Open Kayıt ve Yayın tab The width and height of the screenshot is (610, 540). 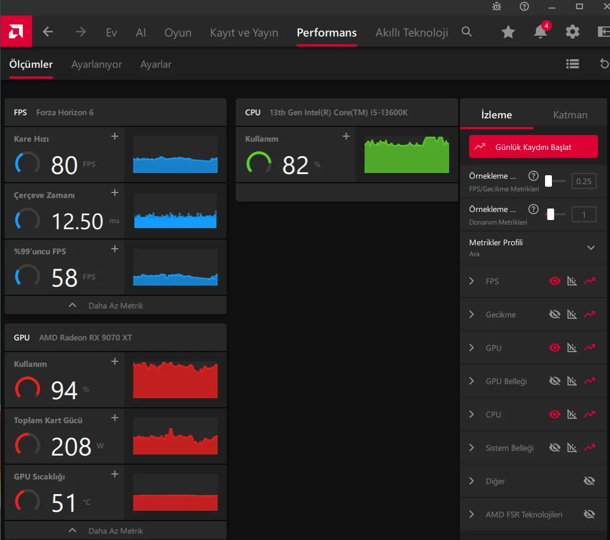(244, 33)
